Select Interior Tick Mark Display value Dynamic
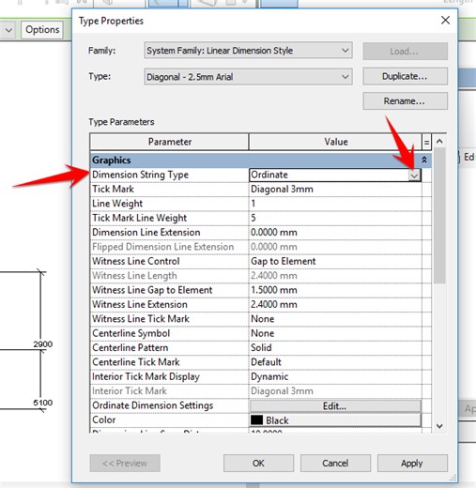The image size is (476, 488). pos(335,376)
